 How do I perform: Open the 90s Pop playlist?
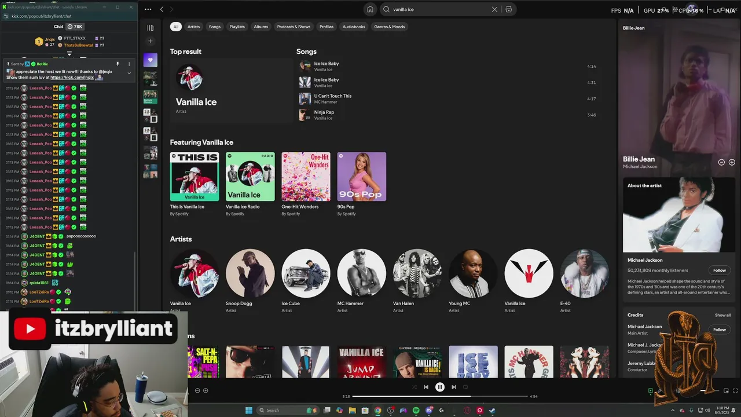tap(362, 184)
